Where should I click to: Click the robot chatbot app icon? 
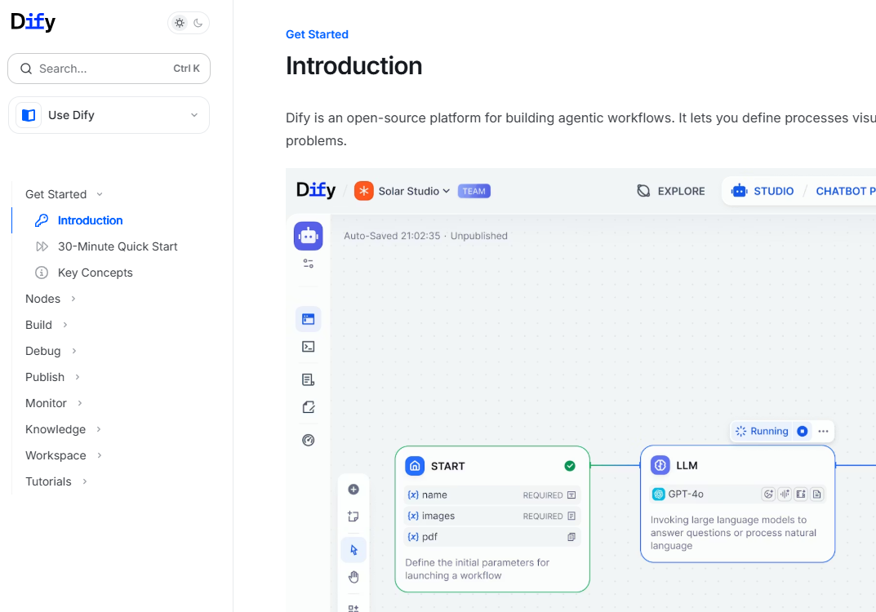309,236
